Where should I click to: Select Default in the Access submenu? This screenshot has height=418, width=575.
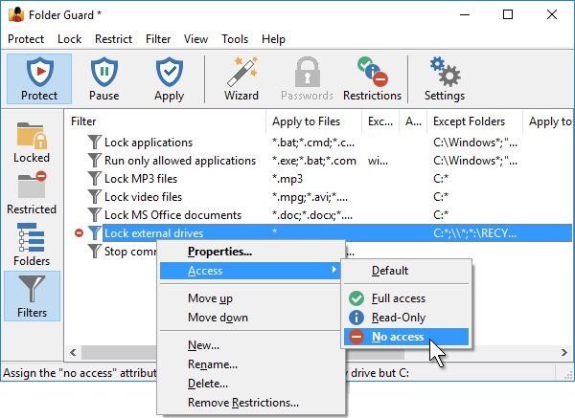point(406,271)
